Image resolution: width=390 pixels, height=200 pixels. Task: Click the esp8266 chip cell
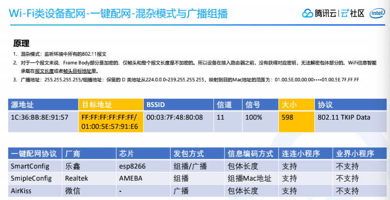tap(143, 166)
